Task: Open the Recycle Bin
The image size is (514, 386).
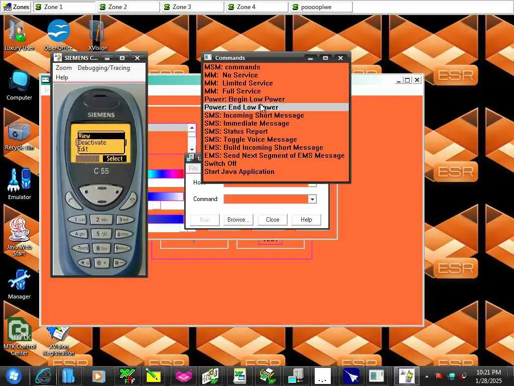Action: (19, 135)
